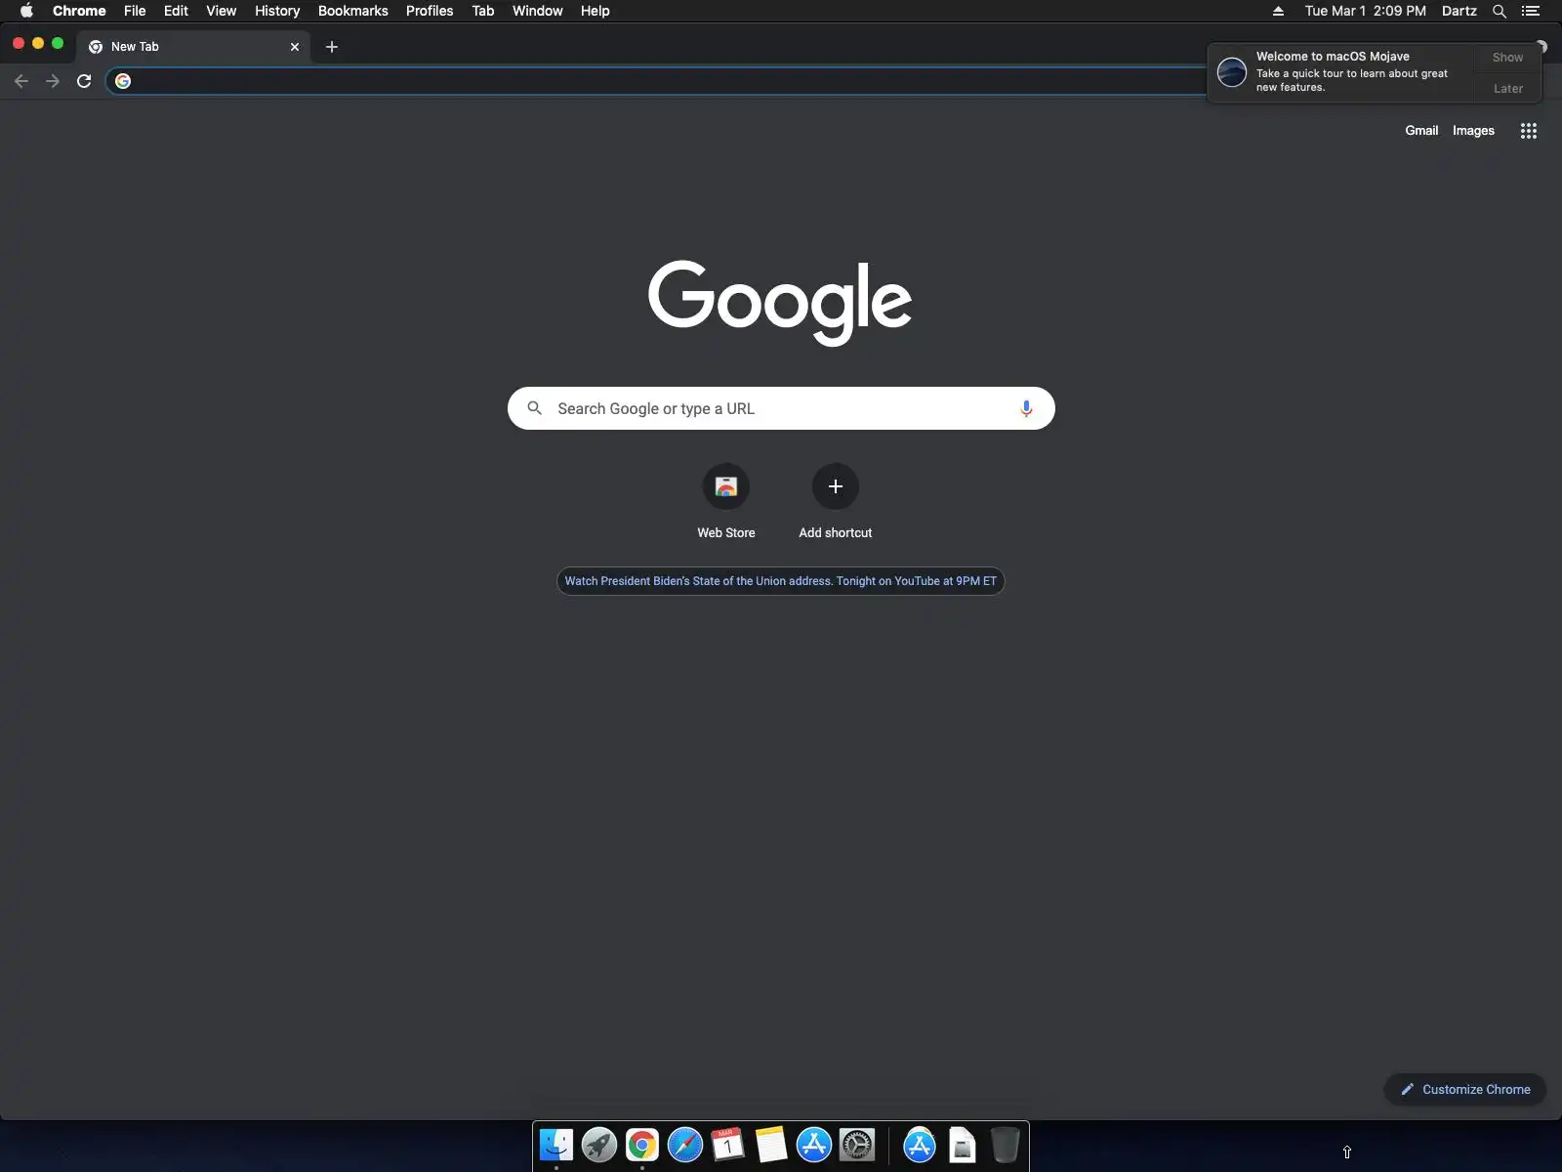Open Safari from the Dock

point(685,1145)
